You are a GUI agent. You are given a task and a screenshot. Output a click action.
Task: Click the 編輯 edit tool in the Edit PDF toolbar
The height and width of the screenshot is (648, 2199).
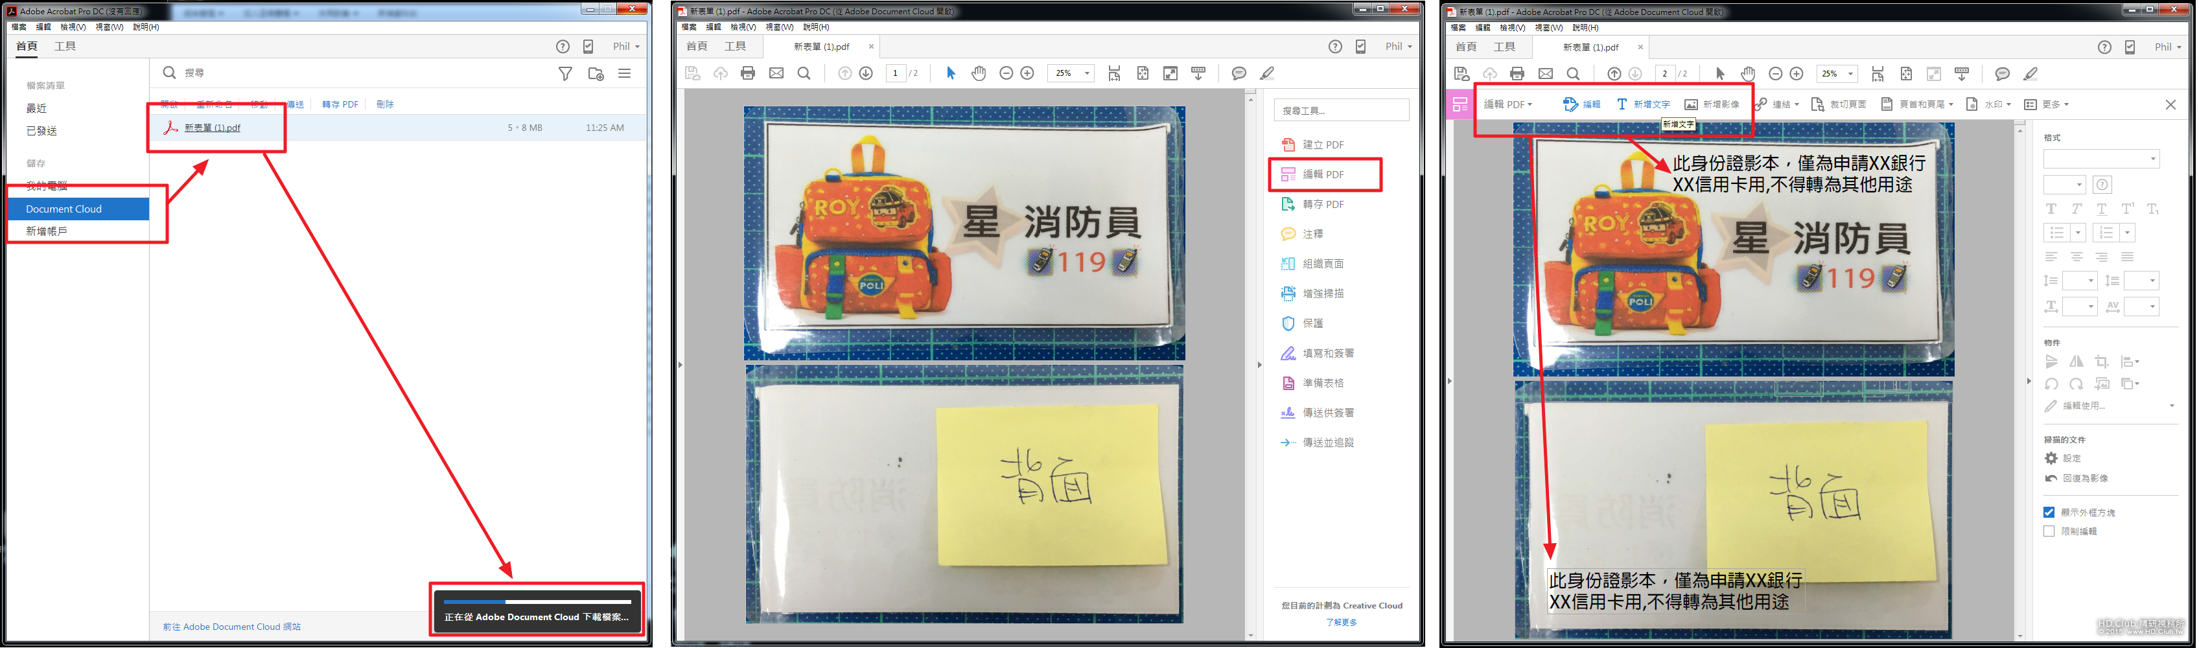[x=1582, y=104]
